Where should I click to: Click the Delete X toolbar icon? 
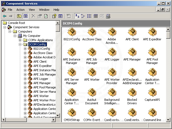pyautogui.click(x=33, y=16)
